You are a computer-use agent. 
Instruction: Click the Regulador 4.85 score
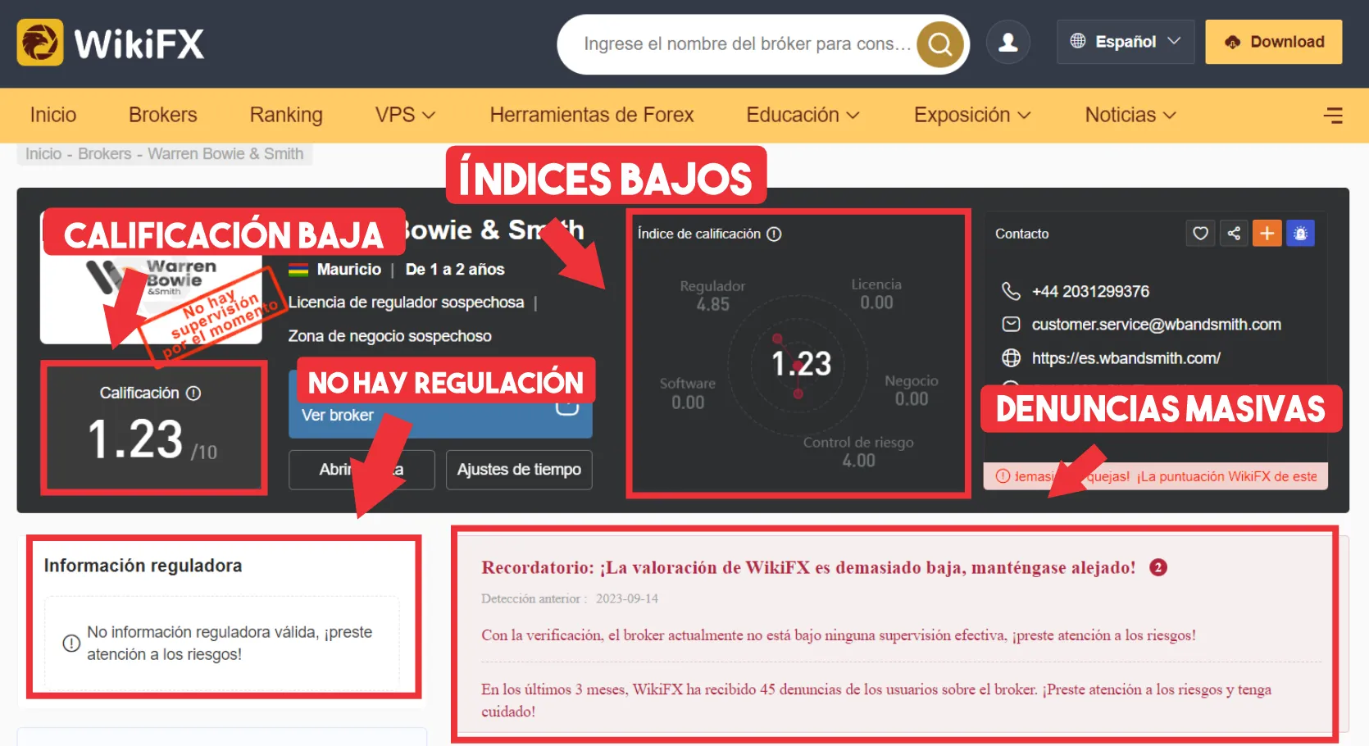(712, 295)
